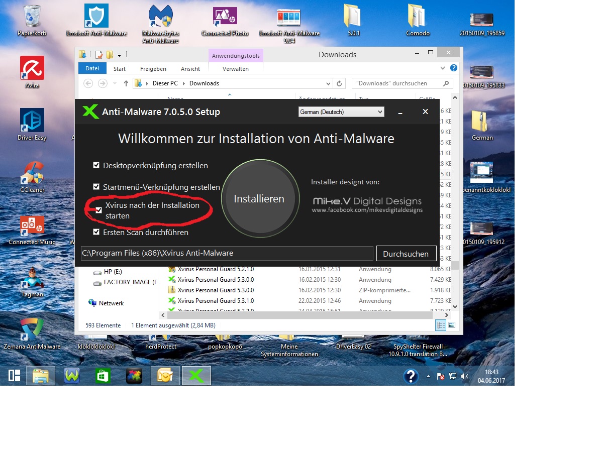Image resolution: width=599 pixels, height=452 pixels.
Task: Open the Verwalten ribbon tab
Action: click(x=236, y=69)
